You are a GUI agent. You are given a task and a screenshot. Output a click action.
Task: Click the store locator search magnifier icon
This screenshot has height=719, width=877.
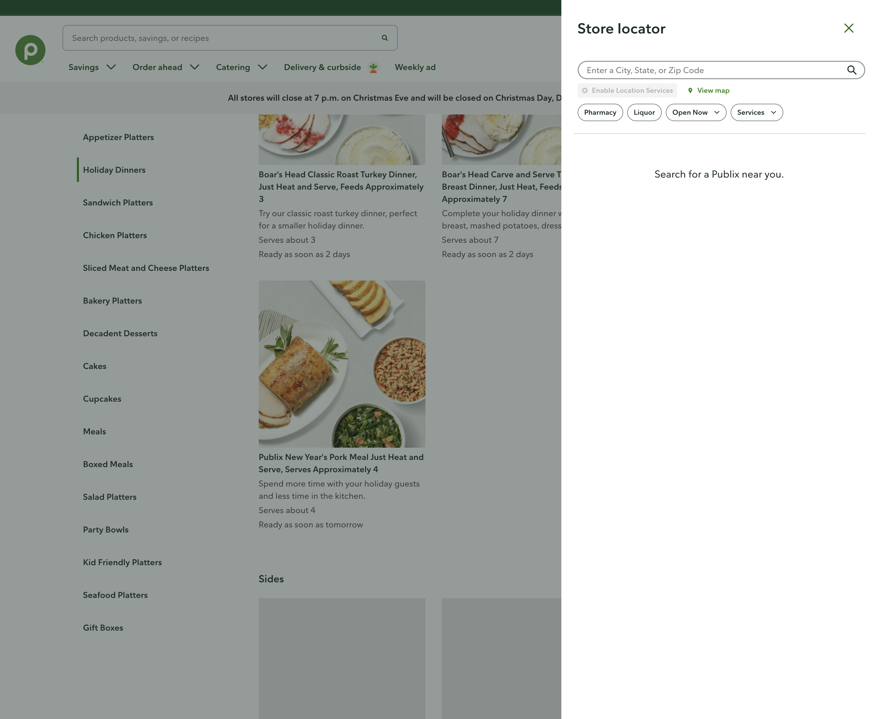pos(852,70)
